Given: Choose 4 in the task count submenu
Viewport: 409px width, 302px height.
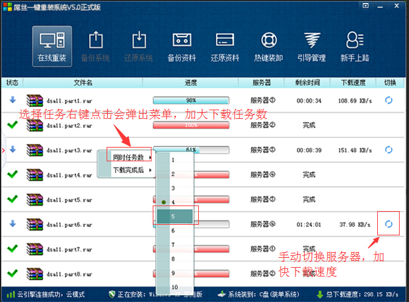Looking at the screenshot, I should (174, 202).
